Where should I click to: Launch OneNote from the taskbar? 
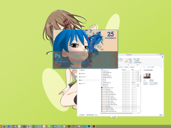pos(14,126)
